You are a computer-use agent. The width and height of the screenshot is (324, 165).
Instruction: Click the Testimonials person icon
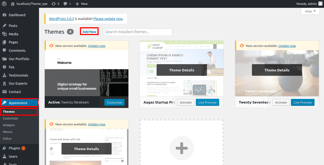coord(4,75)
